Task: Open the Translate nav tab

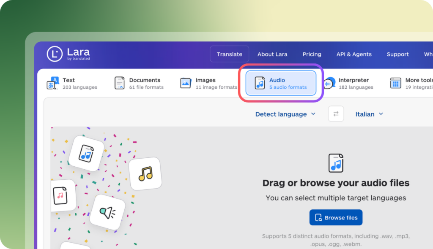Action: [x=230, y=54]
